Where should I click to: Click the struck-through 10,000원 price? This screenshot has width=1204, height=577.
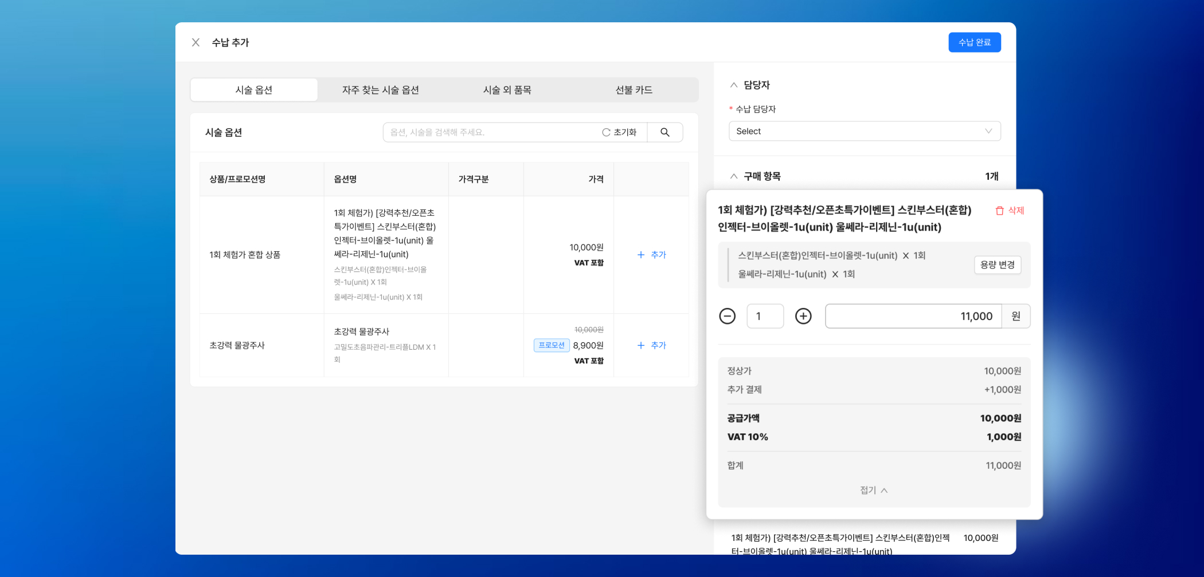pos(589,330)
